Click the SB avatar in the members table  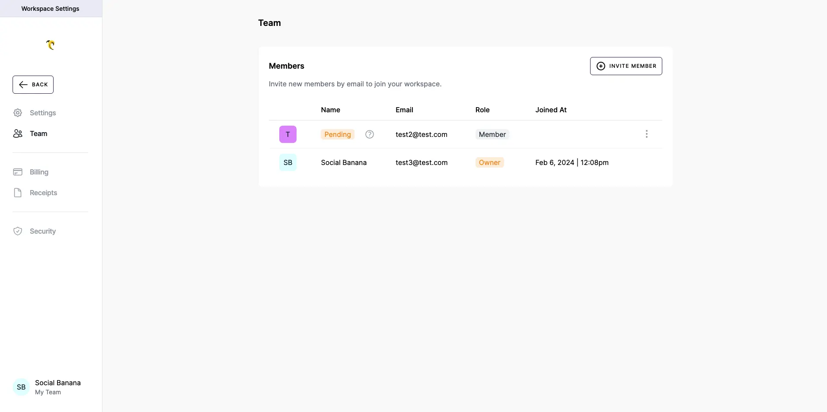click(x=288, y=162)
